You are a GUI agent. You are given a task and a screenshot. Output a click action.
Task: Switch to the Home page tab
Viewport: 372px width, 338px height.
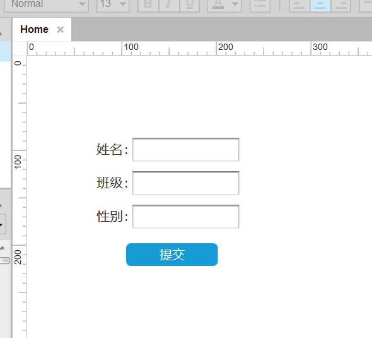(35, 30)
